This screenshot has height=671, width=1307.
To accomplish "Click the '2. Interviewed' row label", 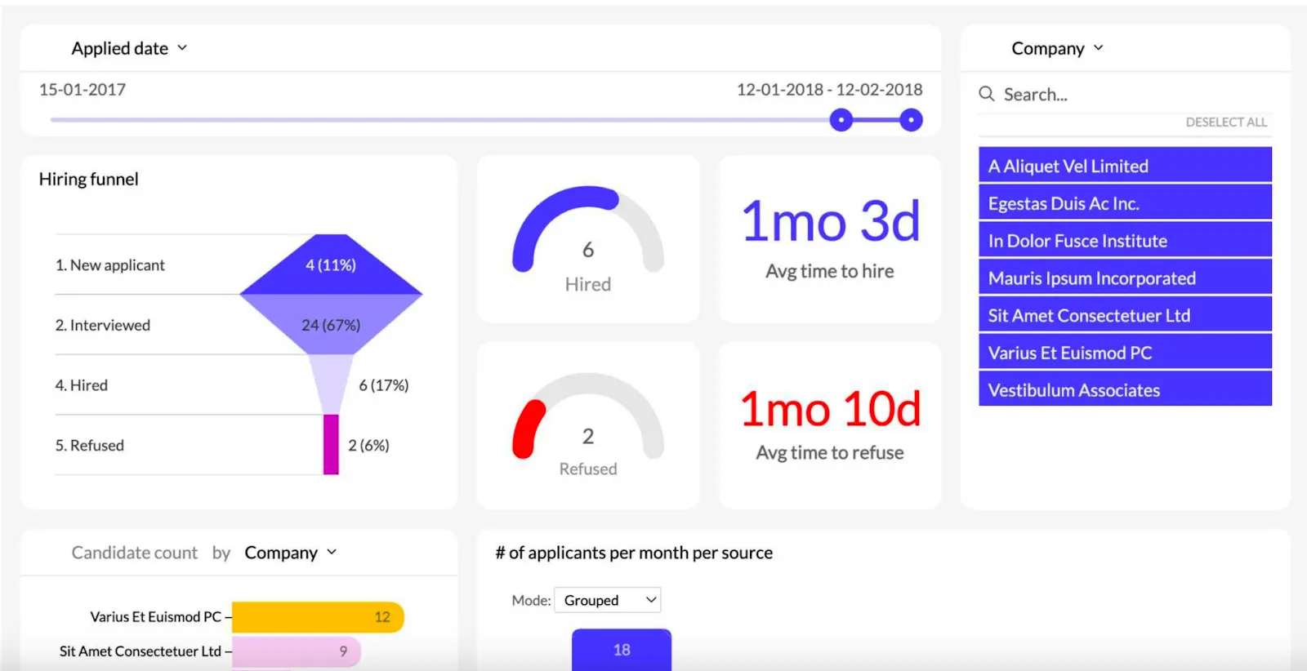I will pos(103,325).
